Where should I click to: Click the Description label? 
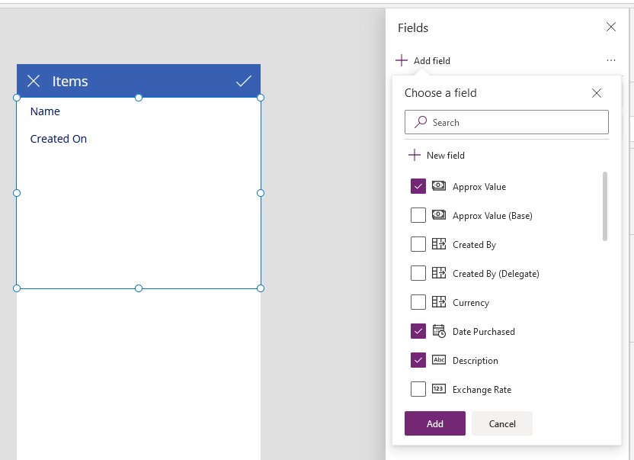click(475, 361)
